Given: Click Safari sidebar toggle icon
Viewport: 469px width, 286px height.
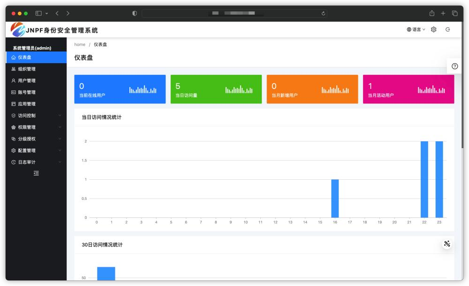Looking at the screenshot, I should (x=38, y=13).
